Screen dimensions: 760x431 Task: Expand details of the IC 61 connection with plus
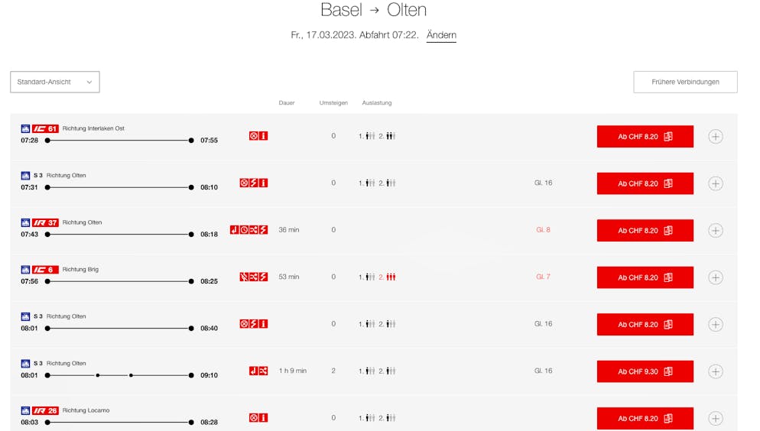pos(716,137)
